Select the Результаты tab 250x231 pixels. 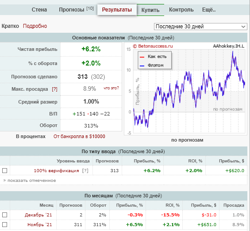[x=117, y=10]
